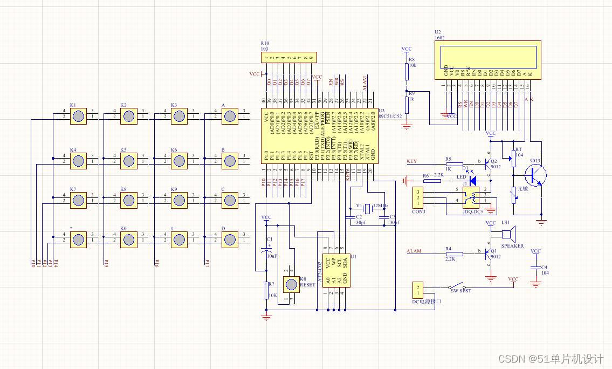
Task: Click the keypad button labeled B
Action: tap(230, 161)
